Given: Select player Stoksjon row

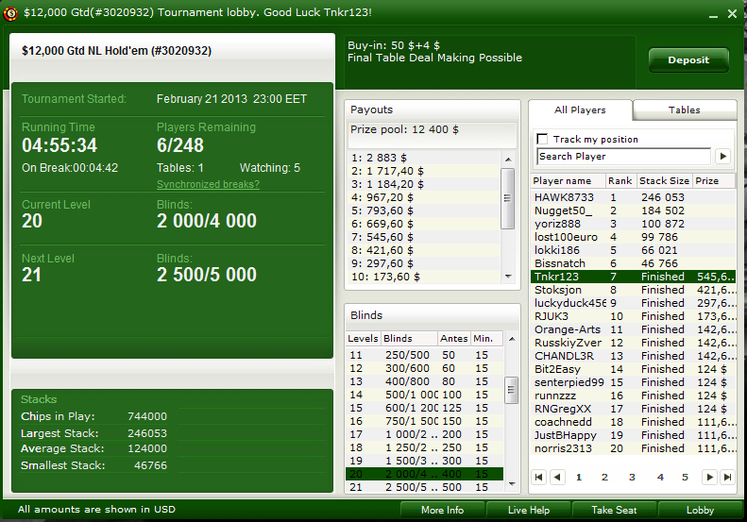Looking at the screenshot, I should [x=634, y=290].
